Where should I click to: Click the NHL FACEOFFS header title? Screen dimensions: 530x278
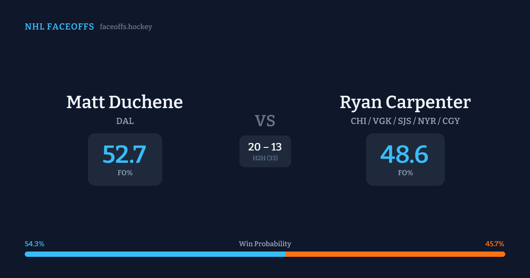click(59, 27)
